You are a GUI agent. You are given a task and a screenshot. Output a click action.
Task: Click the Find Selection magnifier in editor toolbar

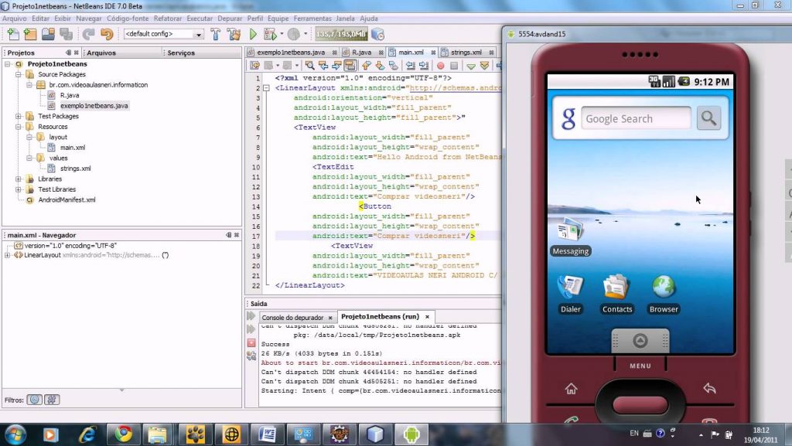[309, 66]
